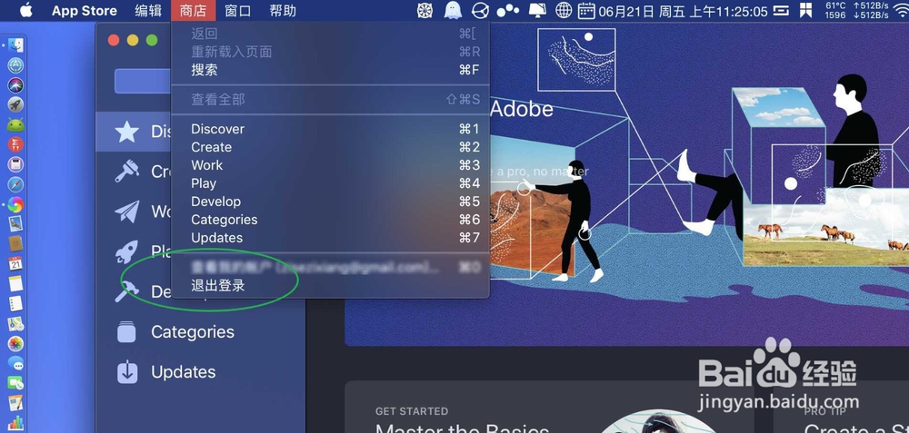Image resolution: width=909 pixels, height=433 pixels.
Task: Click the Apple logo menu
Action: tap(26, 10)
